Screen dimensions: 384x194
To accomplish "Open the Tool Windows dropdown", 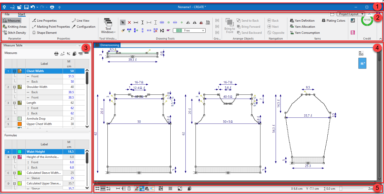I will coord(108,27).
